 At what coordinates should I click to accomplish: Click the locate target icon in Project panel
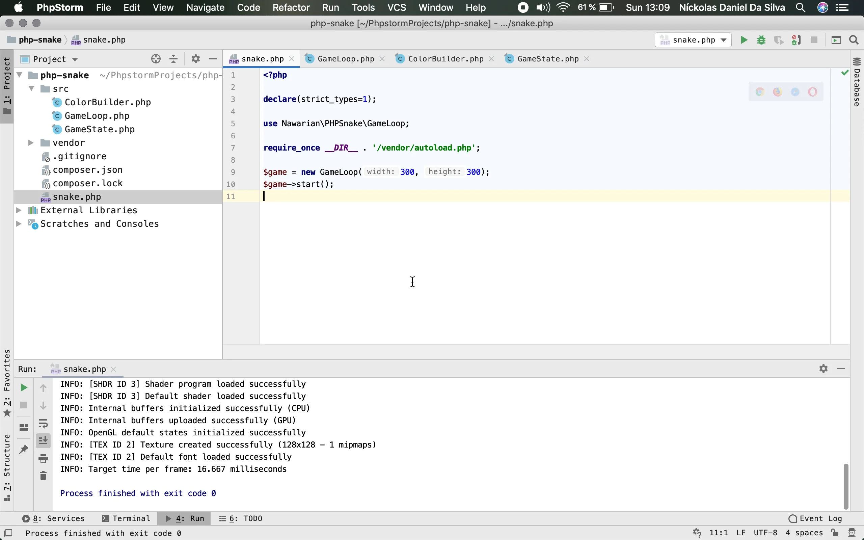pos(156,59)
